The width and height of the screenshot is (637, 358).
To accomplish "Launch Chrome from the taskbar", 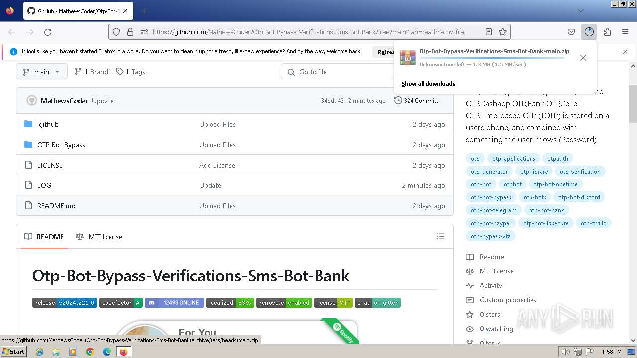I will (90, 352).
